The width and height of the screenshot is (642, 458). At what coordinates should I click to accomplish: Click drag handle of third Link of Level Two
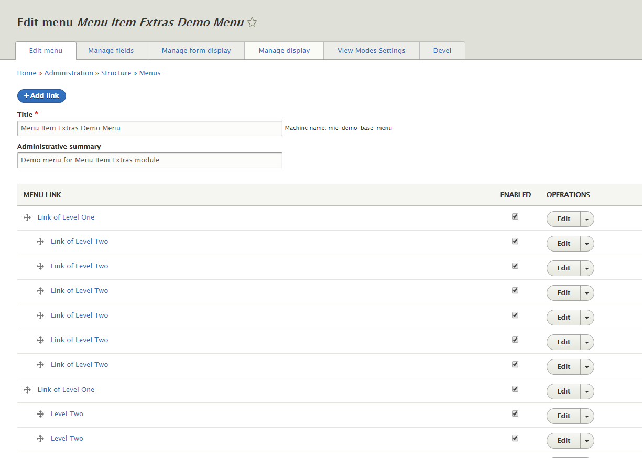(40, 291)
